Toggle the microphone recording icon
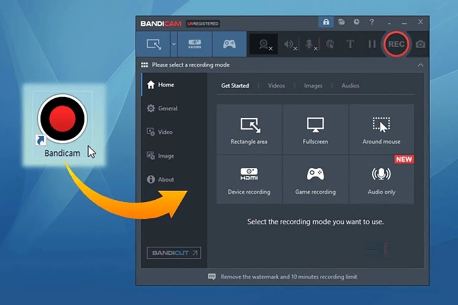458x305 pixels. tap(309, 44)
